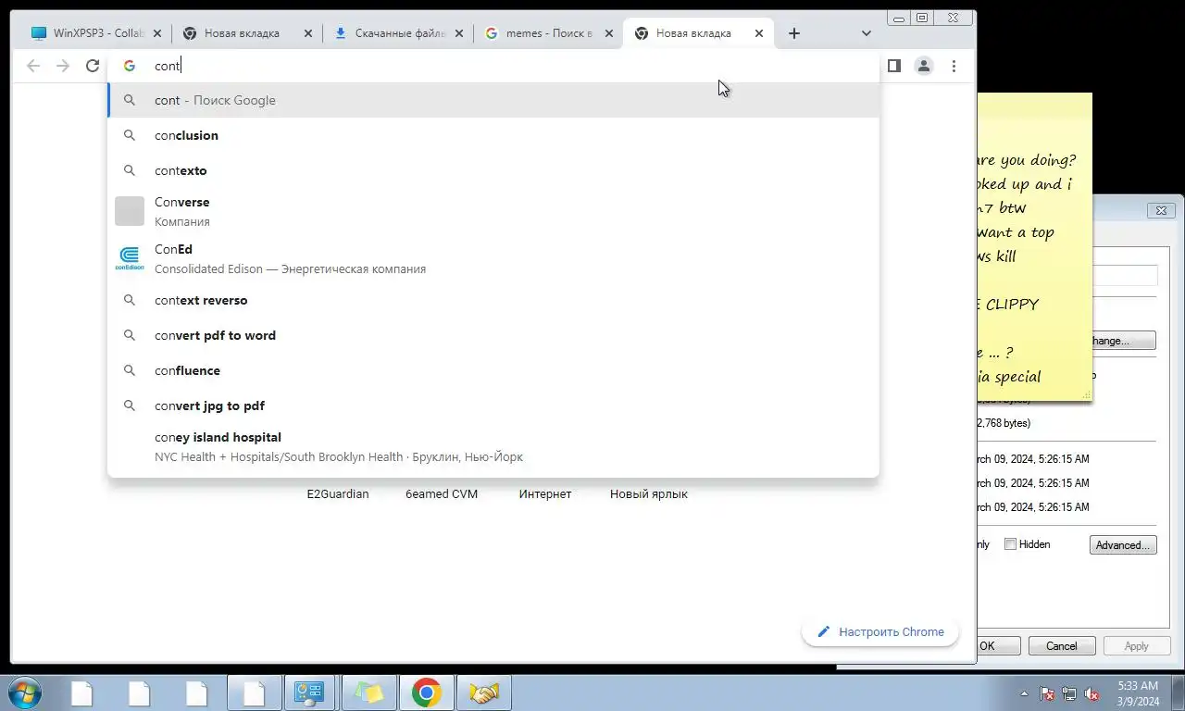1185x711 pixels.
Task: Choose the 'conclusion' search suggestion
Action: 493,135
